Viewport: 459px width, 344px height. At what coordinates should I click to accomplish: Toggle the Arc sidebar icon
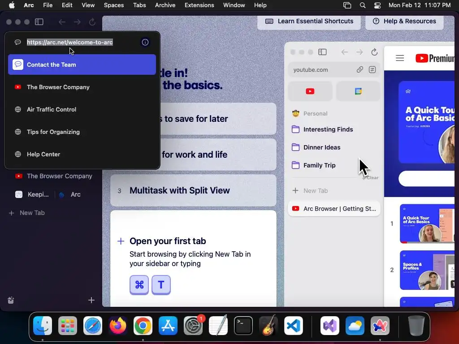click(39, 22)
